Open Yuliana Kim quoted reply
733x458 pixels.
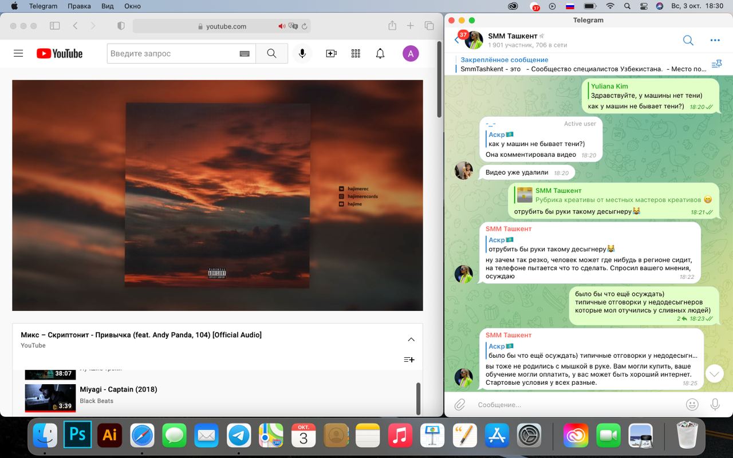point(645,91)
